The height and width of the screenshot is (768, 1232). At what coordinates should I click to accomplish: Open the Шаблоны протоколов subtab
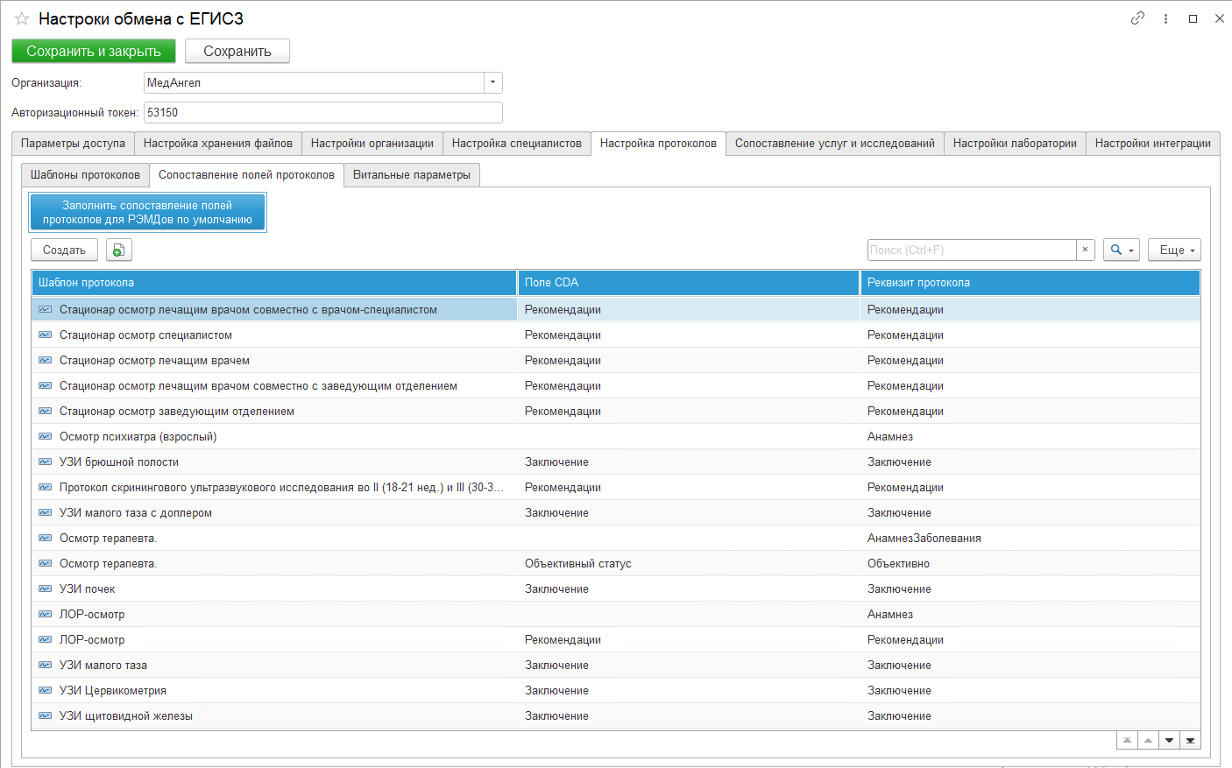[x=85, y=175]
